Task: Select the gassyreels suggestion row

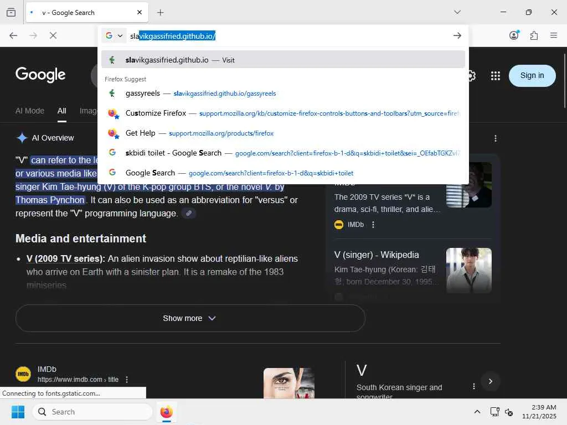Action: [x=283, y=93]
